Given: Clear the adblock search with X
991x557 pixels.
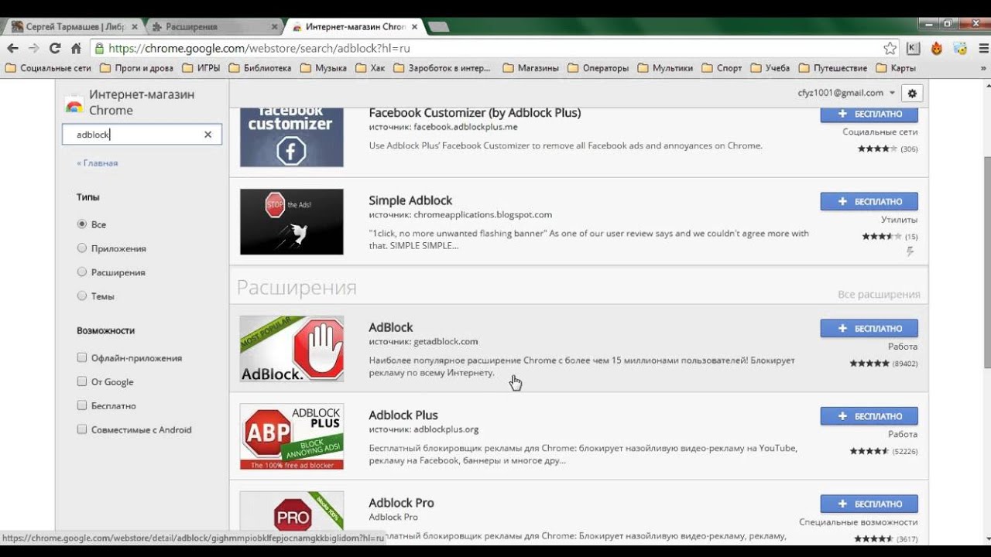Looking at the screenshot, I should click(207, 135).
